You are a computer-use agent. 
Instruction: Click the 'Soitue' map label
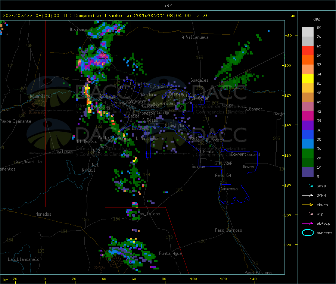(198, 166)
